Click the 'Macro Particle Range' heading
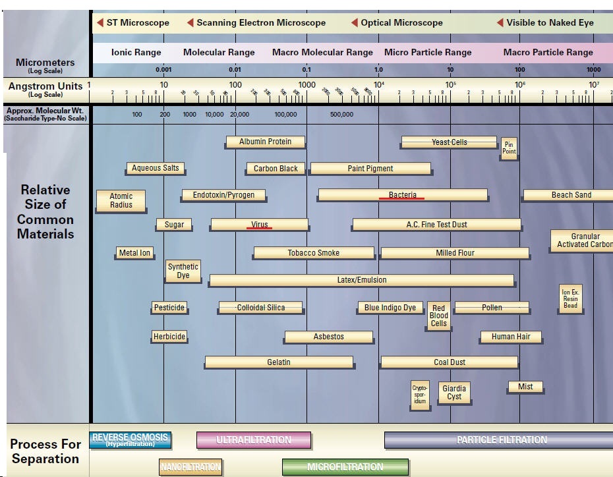 [548, 52]
